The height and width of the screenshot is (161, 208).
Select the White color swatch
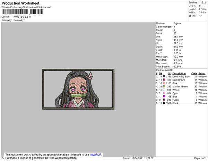(164, 90)
